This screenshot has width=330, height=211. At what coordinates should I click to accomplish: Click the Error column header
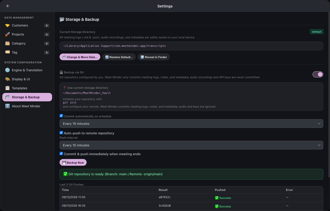click(289, 190)
